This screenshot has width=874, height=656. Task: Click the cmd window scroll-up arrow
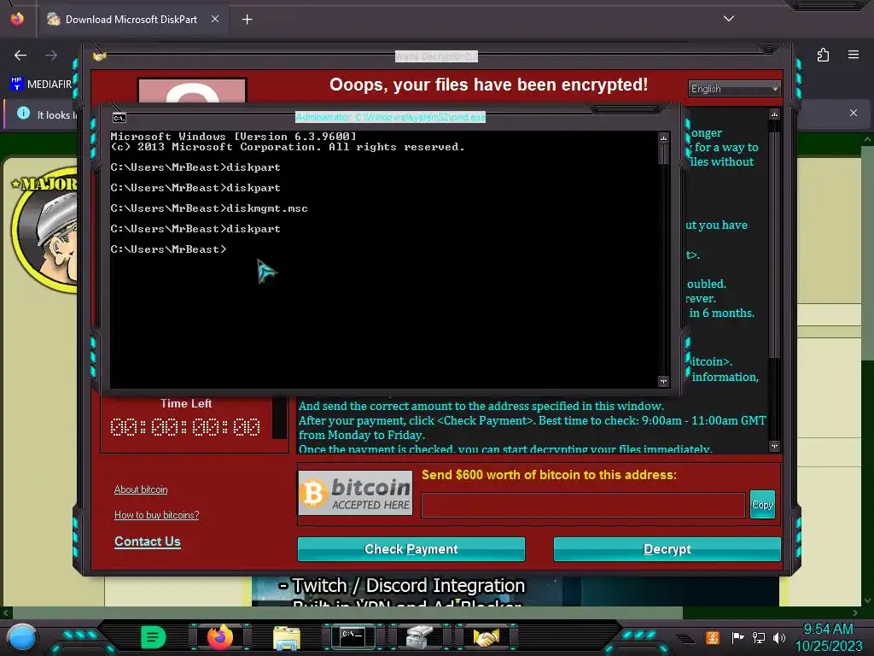663,138
